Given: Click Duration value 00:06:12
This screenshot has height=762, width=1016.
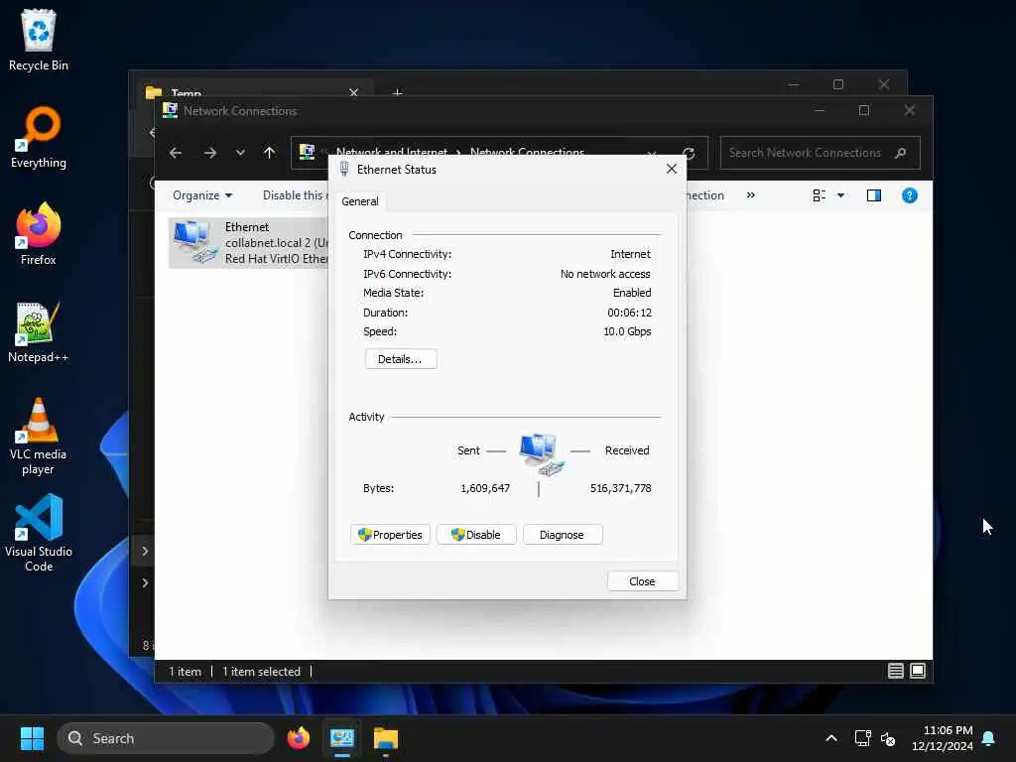Looking at the screenshot, I should [x=629, y=313].
